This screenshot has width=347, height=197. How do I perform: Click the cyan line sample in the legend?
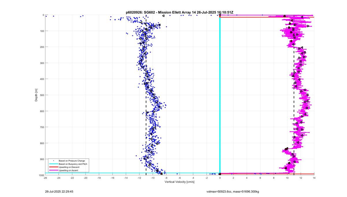tap(53, 164)
